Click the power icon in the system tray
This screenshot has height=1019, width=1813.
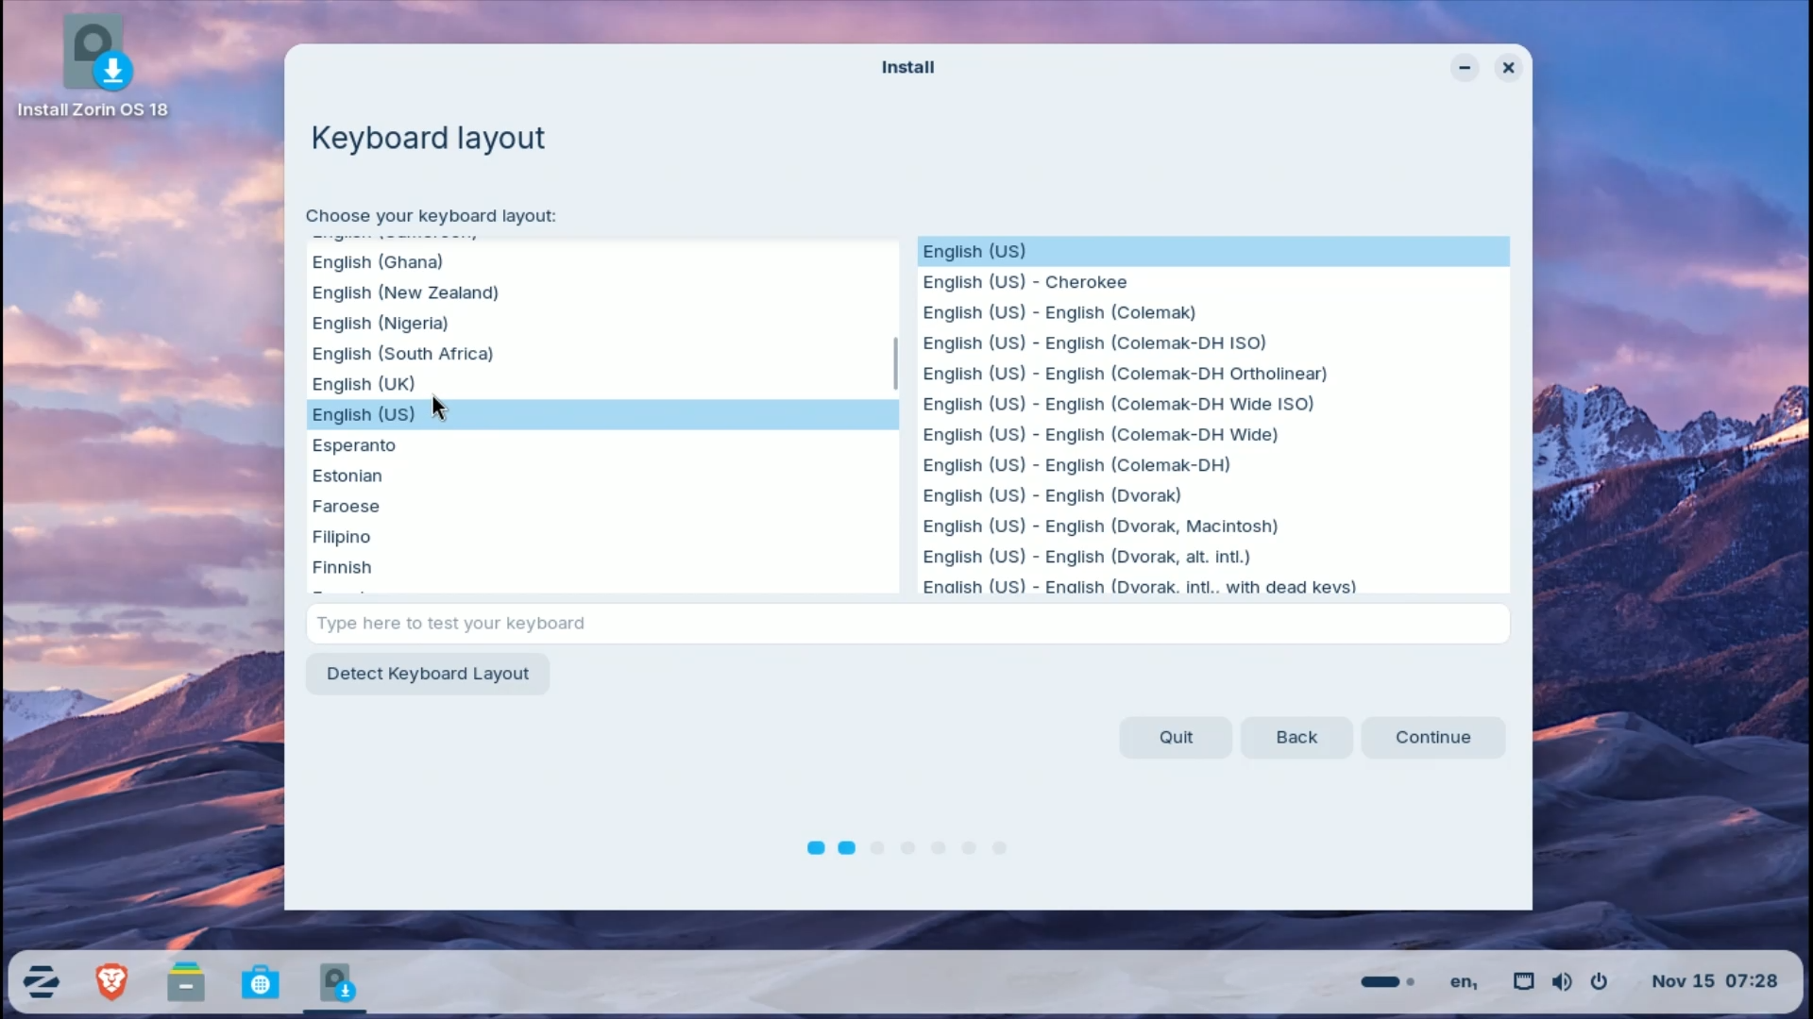(1601, 982)
